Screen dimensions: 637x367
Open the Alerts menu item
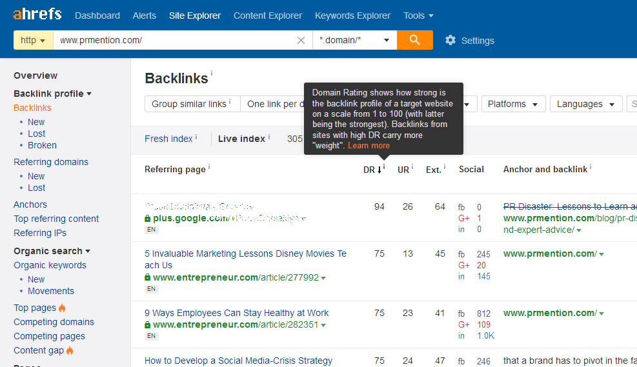click(144, 15)
